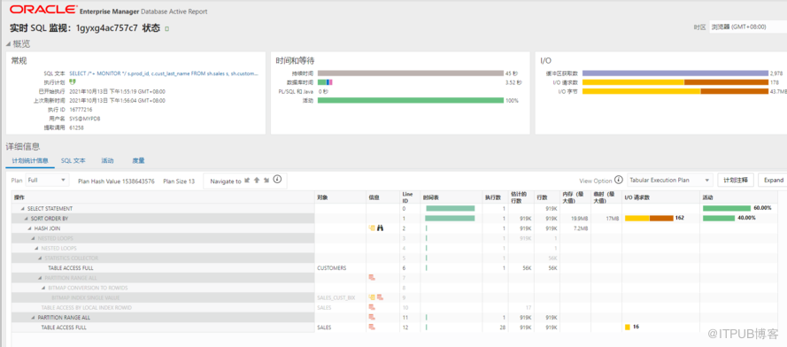The height and width of the screenshot is (347, 787).
Task: Collapse the black PARTITION RANGE ALL node
Action: [x=33, y=318]
